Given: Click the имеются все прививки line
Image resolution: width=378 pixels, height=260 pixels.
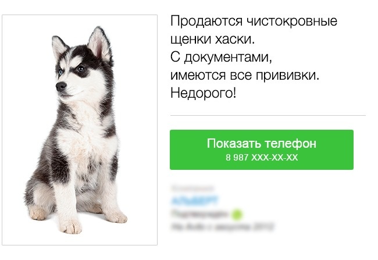Looking at the screenshot, I should tap(245, 75).
